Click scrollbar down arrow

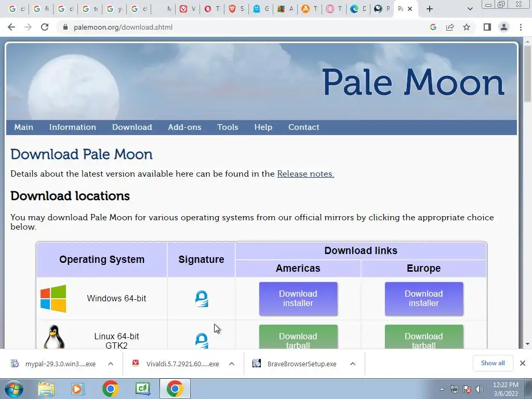[527, 344]
